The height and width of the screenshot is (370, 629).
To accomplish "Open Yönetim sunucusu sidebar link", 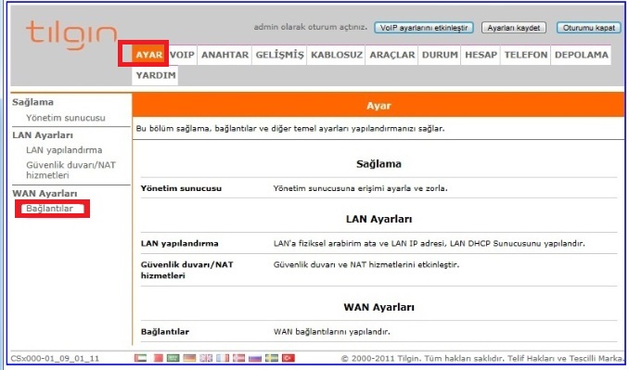I will click(66, 118).
